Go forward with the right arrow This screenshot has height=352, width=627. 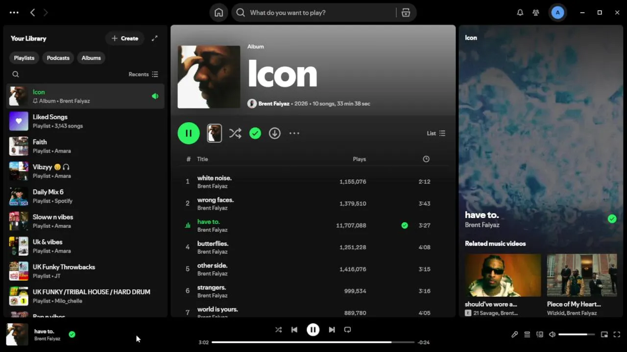[46, 13]
